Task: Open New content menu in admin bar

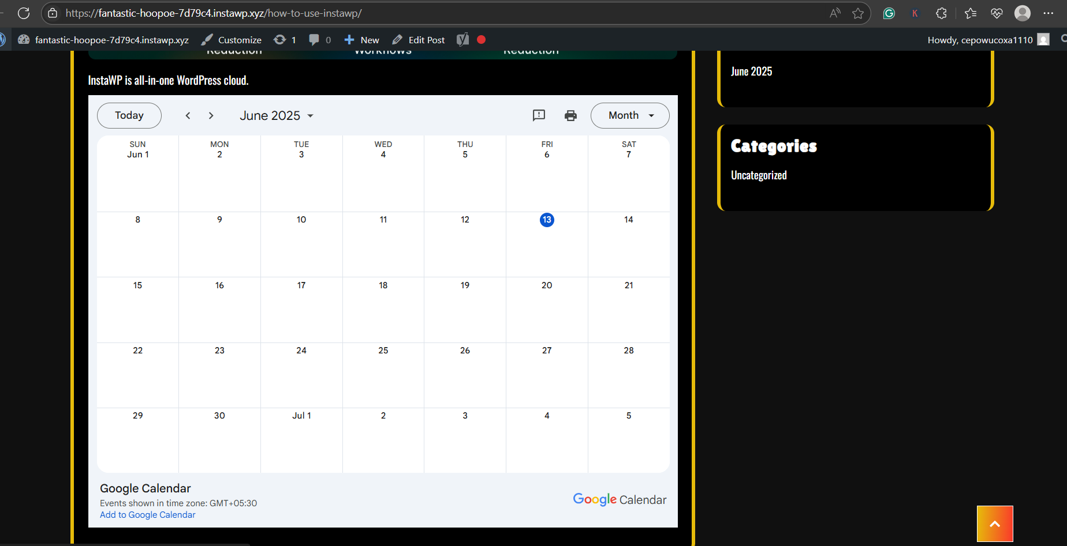Action: click(x=361, y=39)
